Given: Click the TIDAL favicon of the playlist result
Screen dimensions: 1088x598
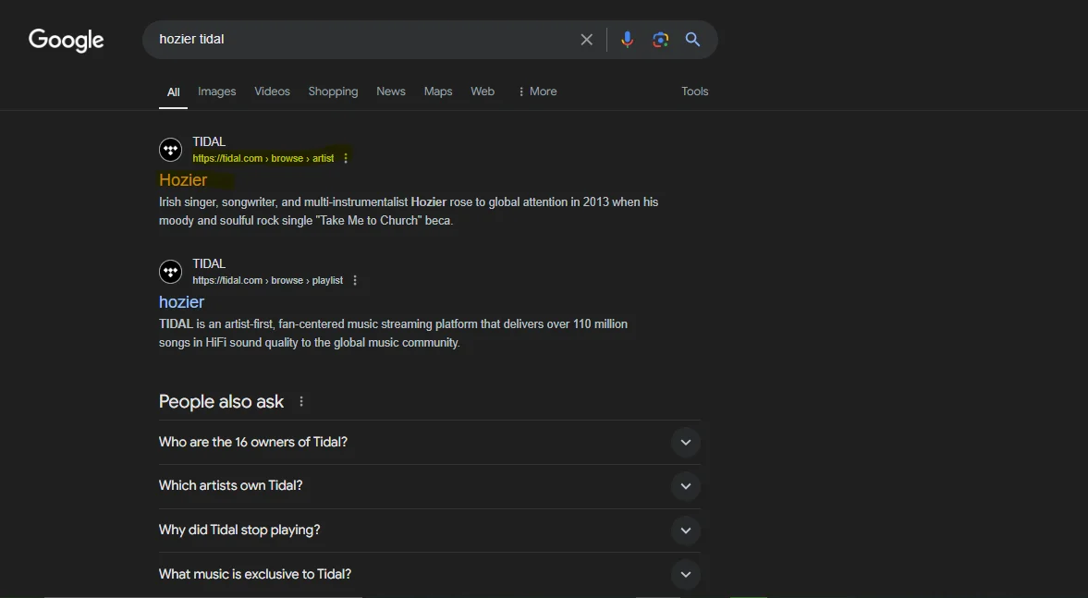Looking at the screenshot, I should 171,272.
